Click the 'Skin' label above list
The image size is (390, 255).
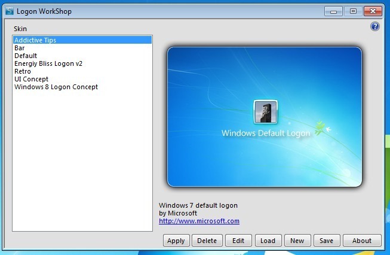coord(20,29)
